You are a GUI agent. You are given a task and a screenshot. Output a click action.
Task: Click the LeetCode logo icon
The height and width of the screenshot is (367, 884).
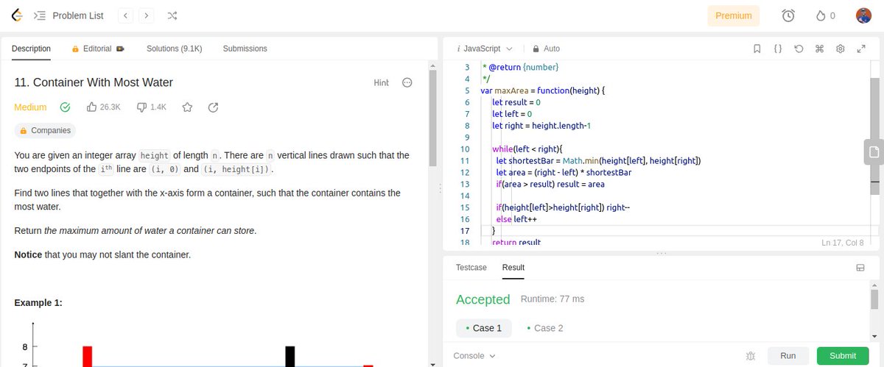click(16, 15)
